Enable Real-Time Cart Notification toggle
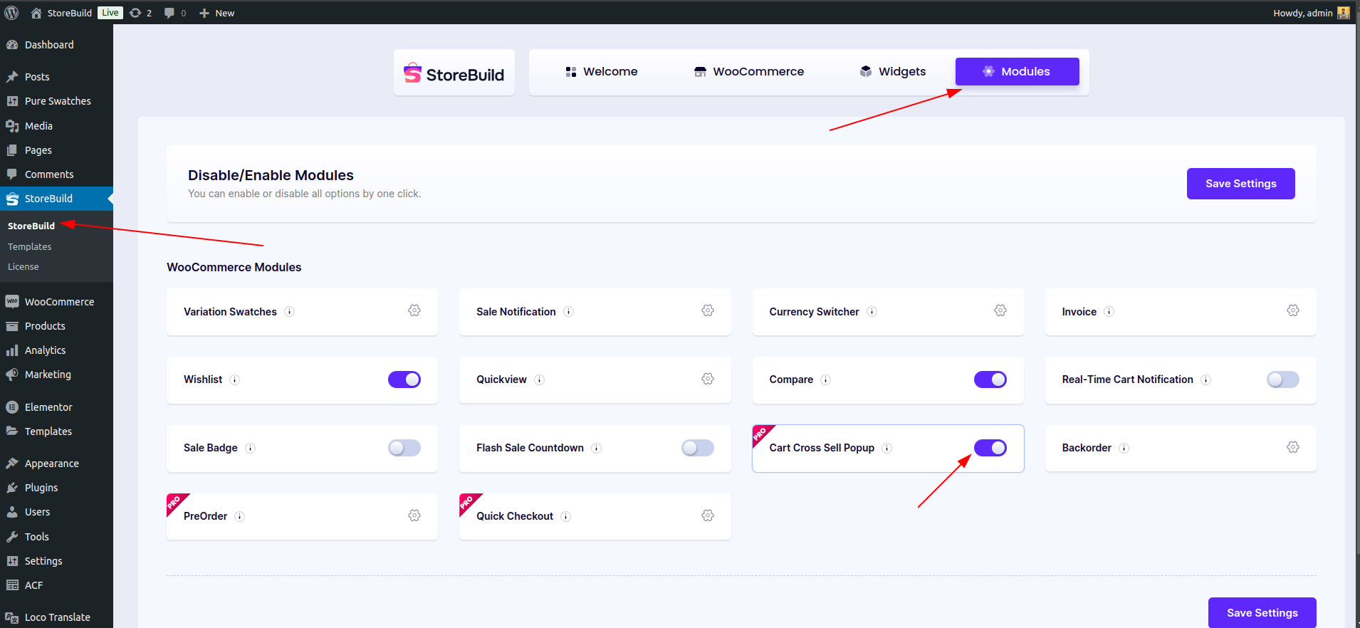1360x628 pixels. pyautogui.click(x=1283, y=380)
